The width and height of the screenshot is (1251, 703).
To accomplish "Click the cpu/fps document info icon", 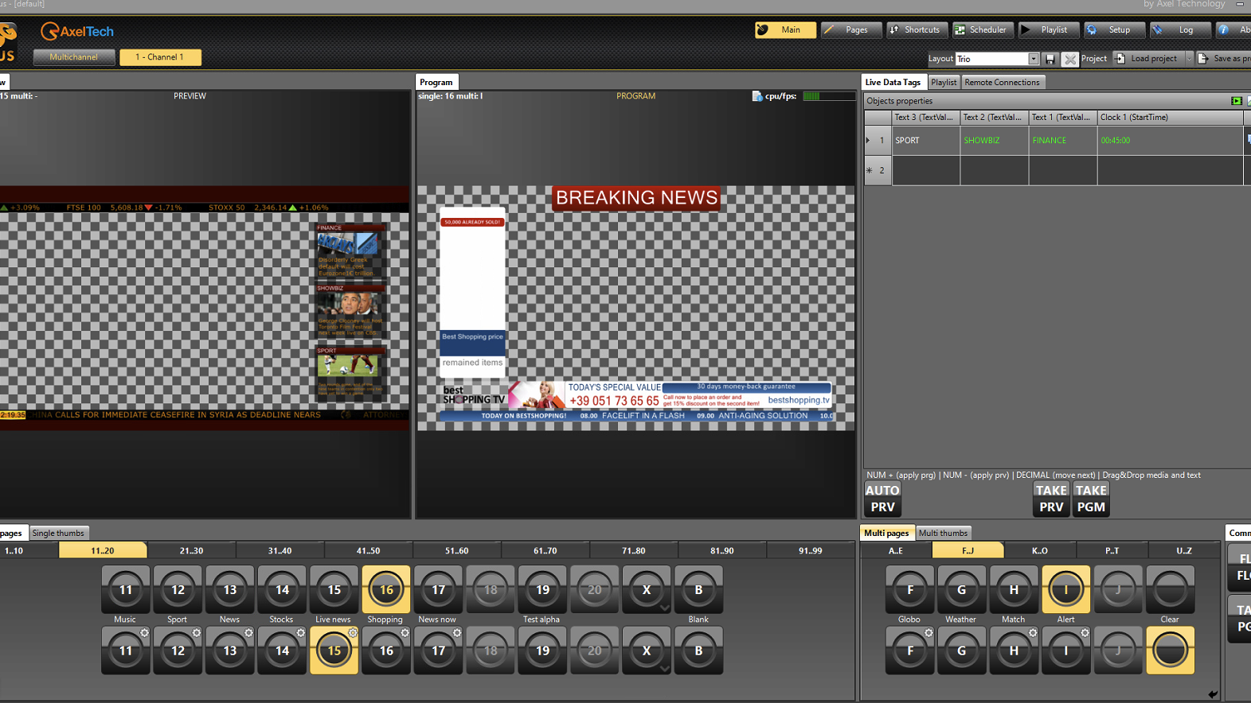I will pos(756,96).
